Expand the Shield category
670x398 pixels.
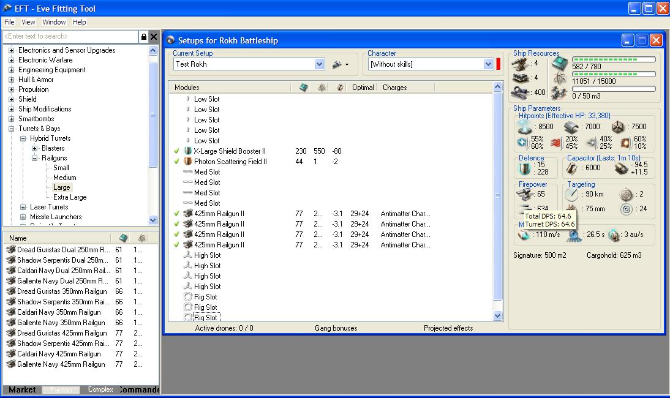click(12, 99)
